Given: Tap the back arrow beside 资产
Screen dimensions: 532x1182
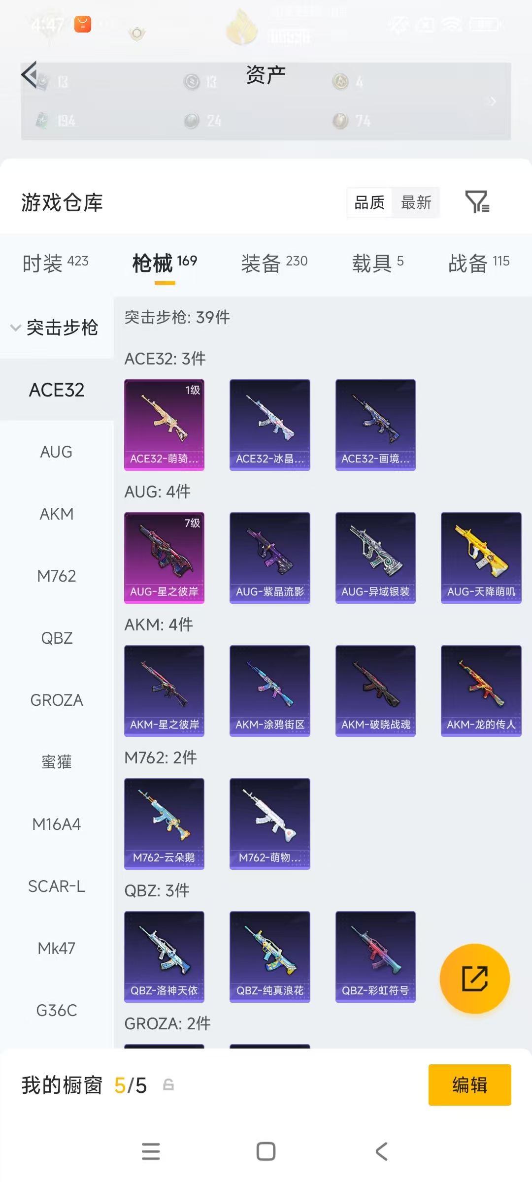Looking at the screenshot, I should click(30, 75).
